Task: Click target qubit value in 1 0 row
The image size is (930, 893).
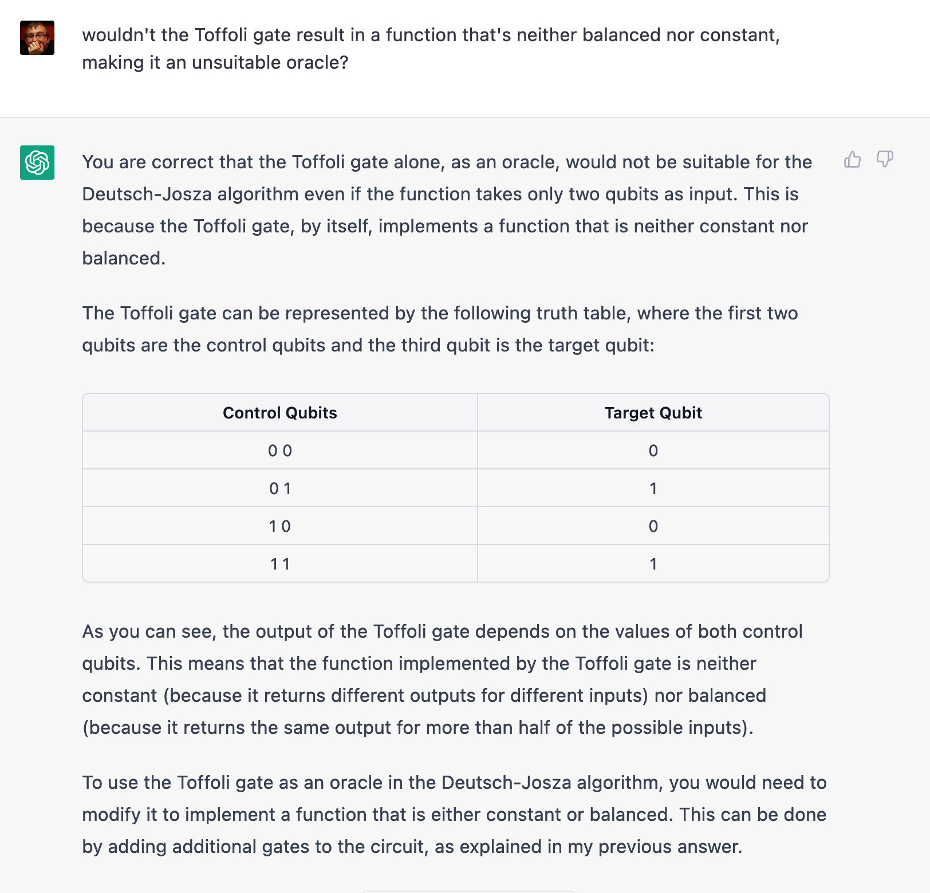Action: pyautogui.click(x=653, y=526)
